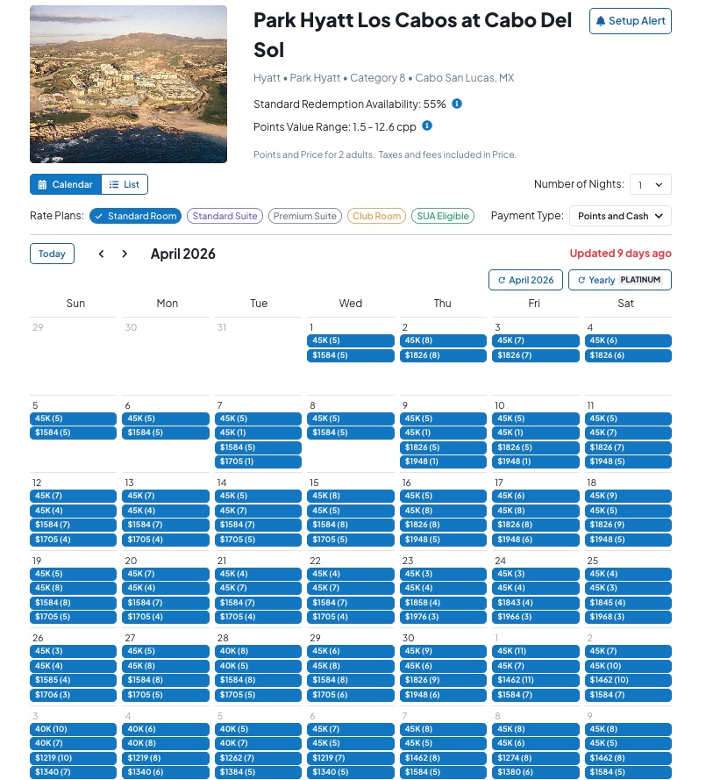
Task: Refresh Yearly availability with Platinum button
Action: (x=619, y=280)
